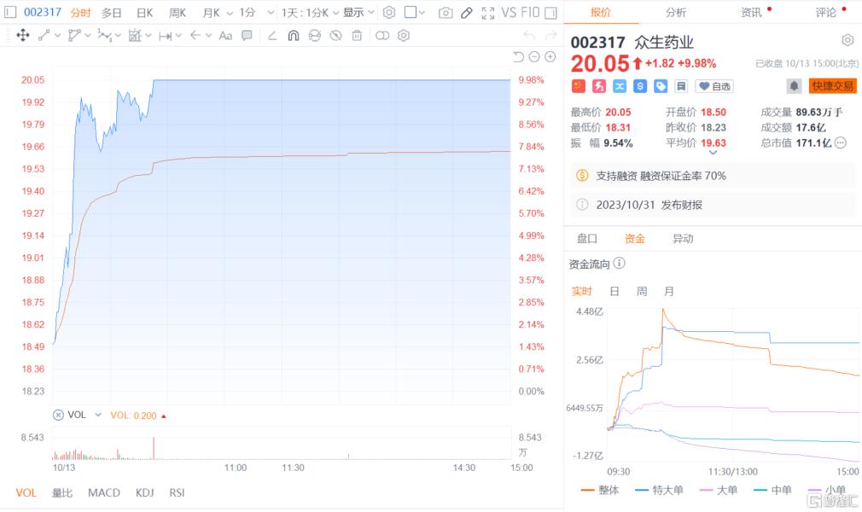Viewport: 862px width, 512px height.
Task: Enable the magnet snap tool
Action: pos(294,36)
